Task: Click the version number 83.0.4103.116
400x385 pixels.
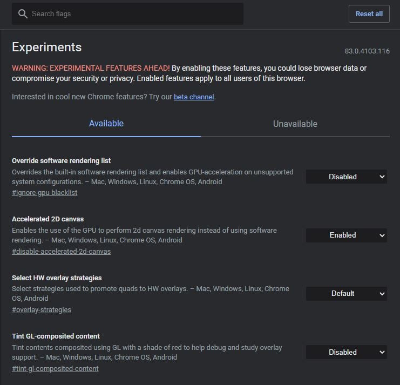Action: click(x=367, y=51)
